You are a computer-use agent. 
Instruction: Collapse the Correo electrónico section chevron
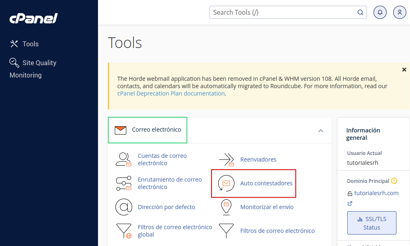pyautogui.click(x=321, y=131)
